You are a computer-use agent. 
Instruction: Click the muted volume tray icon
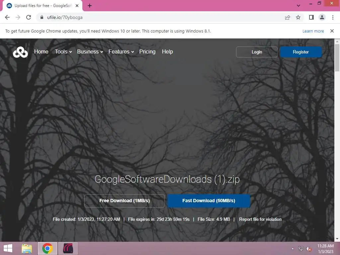(x=309, y=249)
